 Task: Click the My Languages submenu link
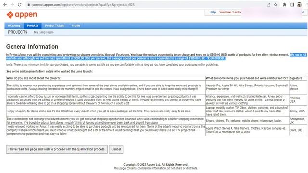pos(44,32)
